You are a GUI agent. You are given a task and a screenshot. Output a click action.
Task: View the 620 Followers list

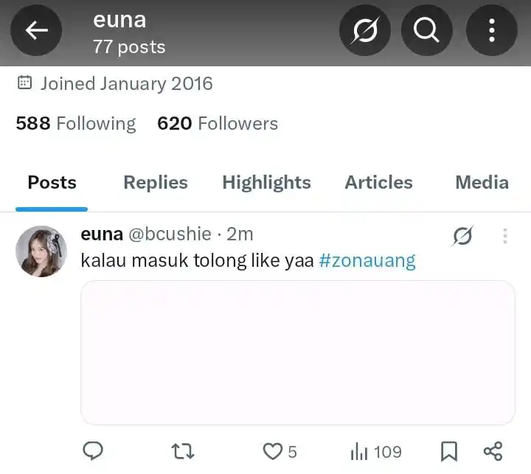click(218, 123)
